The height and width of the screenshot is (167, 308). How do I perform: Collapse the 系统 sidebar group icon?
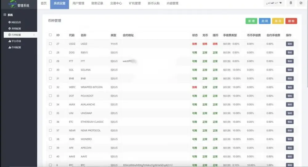[x=5, y=15]
